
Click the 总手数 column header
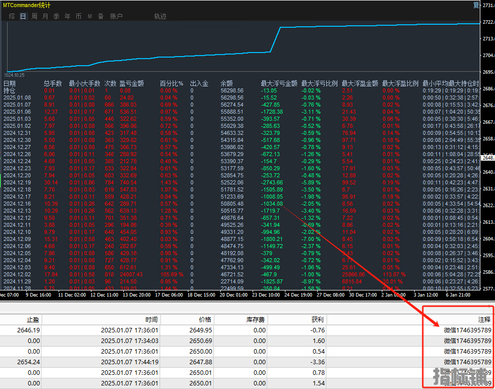[53, 84]
